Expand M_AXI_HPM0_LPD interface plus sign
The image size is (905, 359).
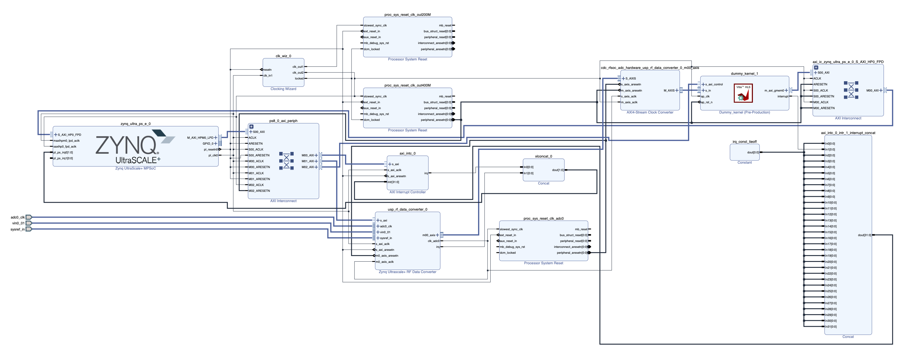216,138
